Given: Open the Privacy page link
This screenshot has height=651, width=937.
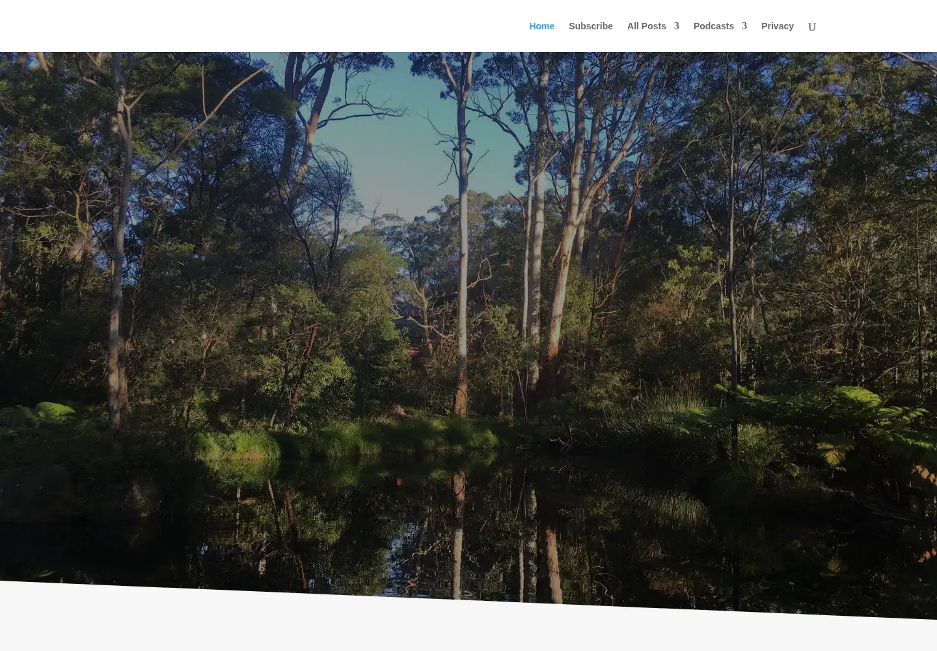Looking at the screenshot, I should coord(777,26).
